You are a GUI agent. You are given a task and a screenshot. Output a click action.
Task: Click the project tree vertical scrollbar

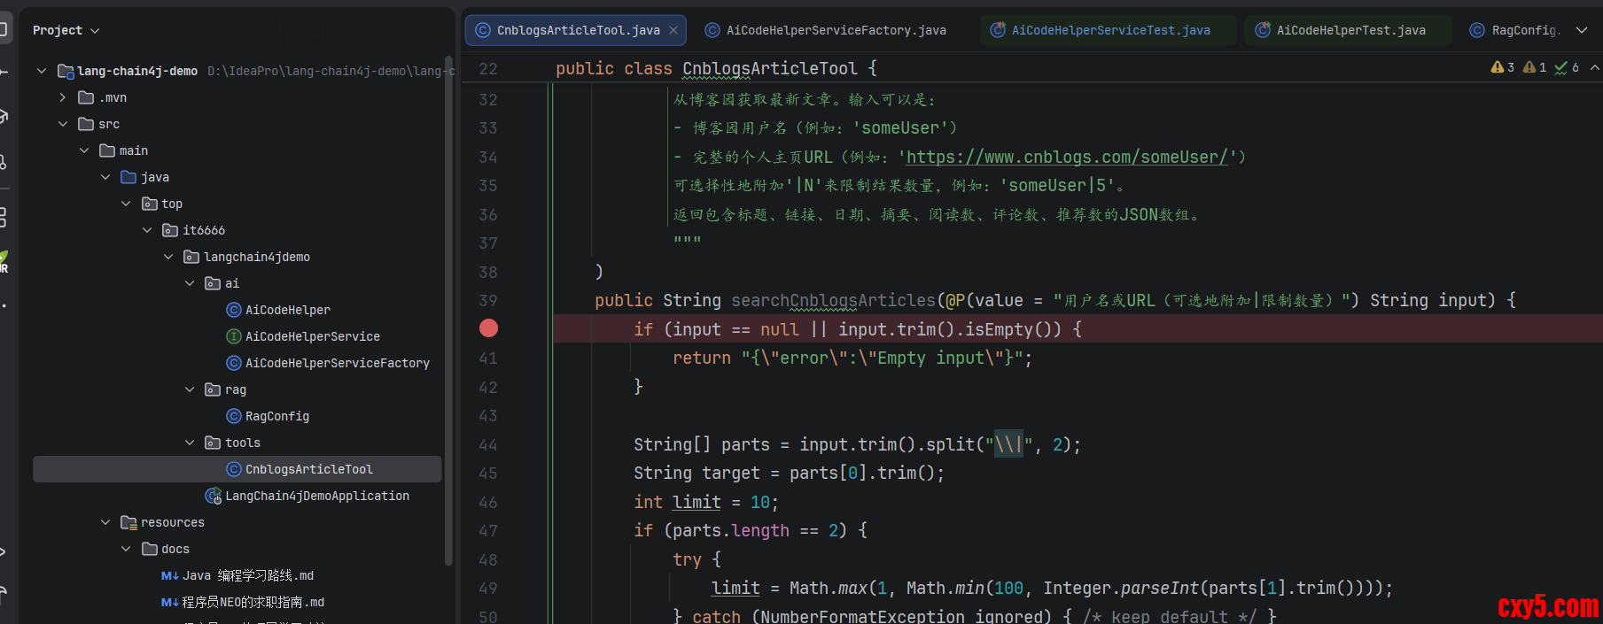click(448, 310)
